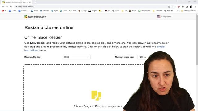198x111 pixels.
Task: Click the Resize pictures online heading
Action: pos(49,27)
